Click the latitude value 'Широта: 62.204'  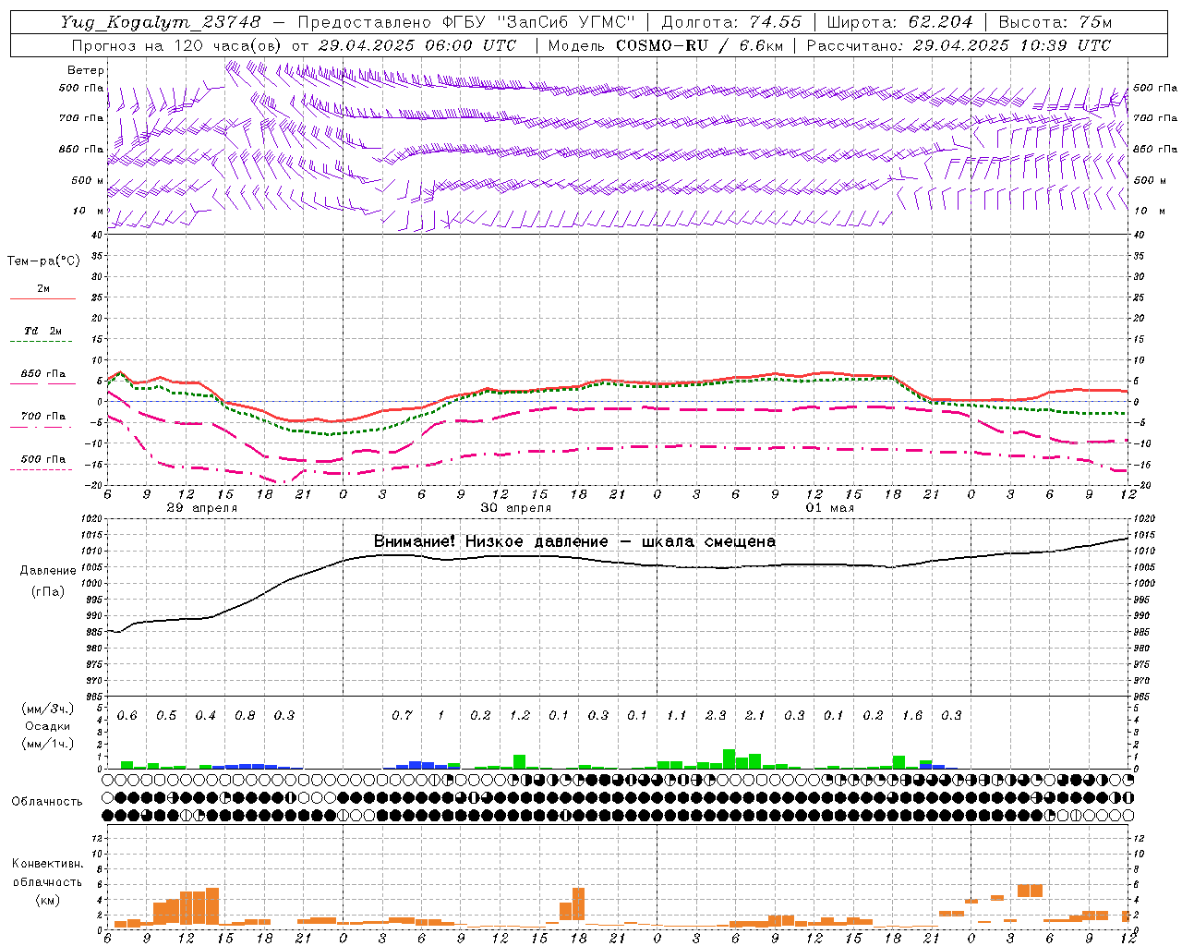click(x=899, y=21)
